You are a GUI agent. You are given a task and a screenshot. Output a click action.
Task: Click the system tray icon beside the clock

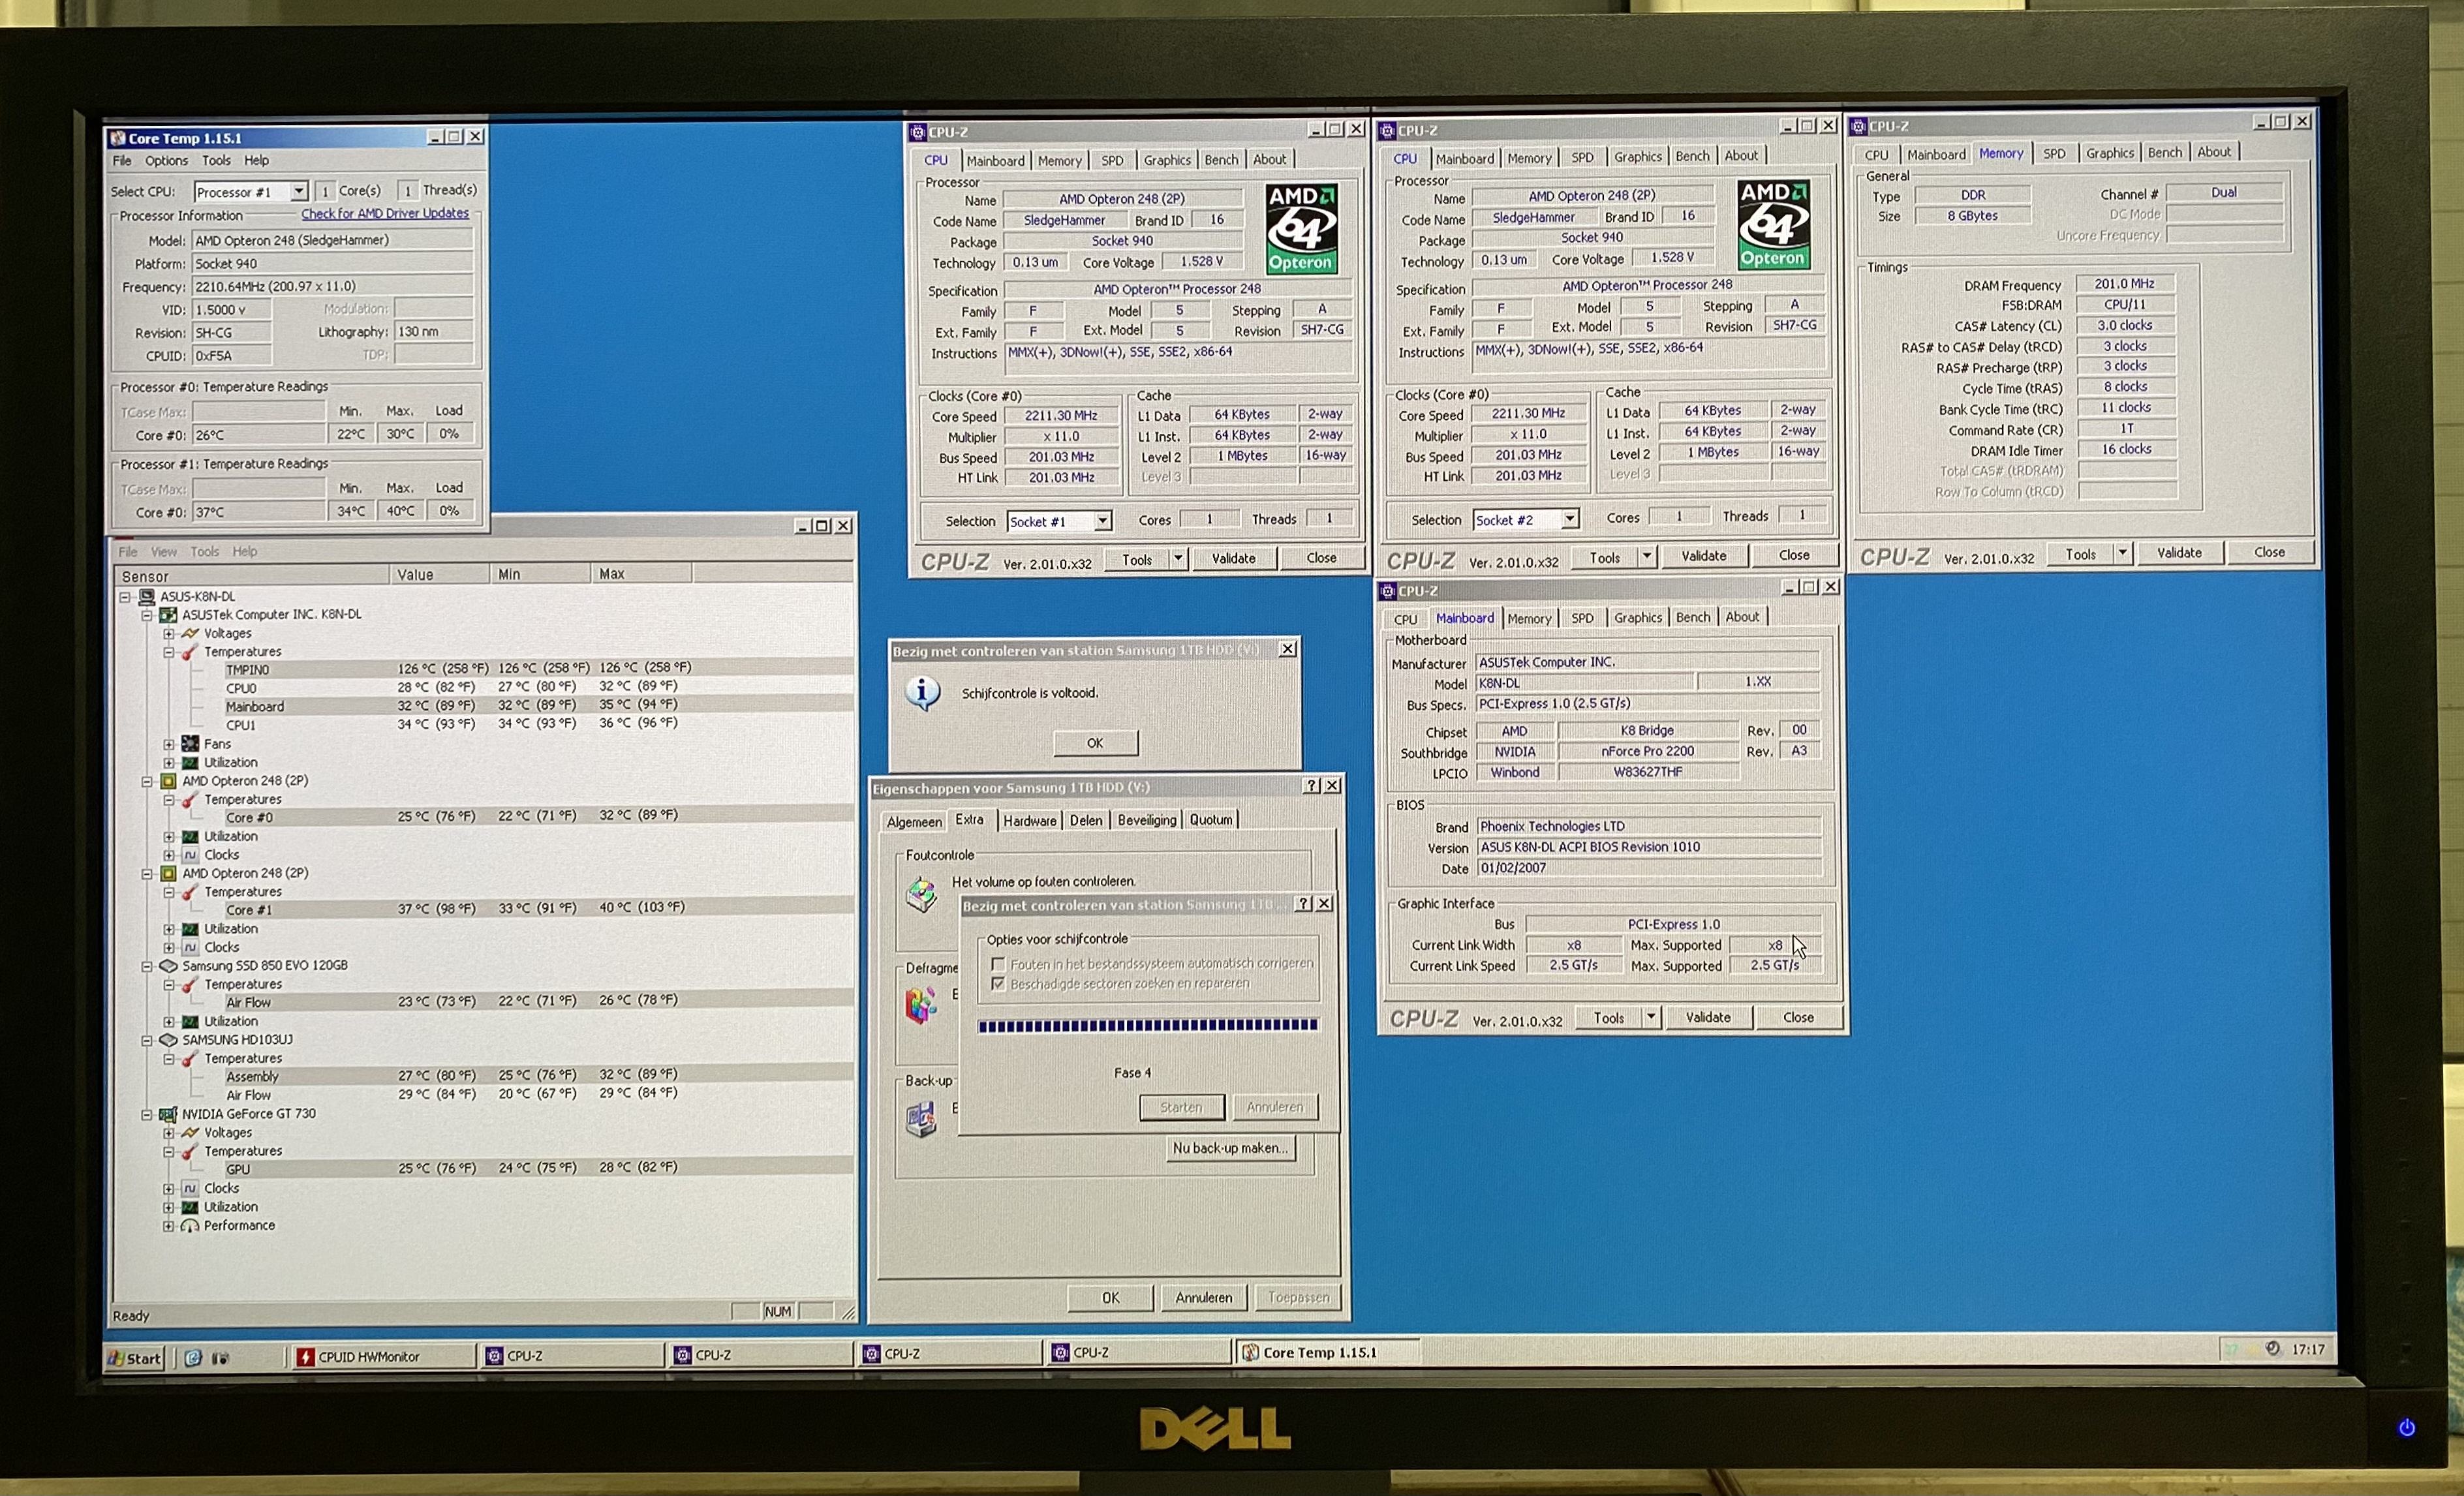point(2273,1348)
